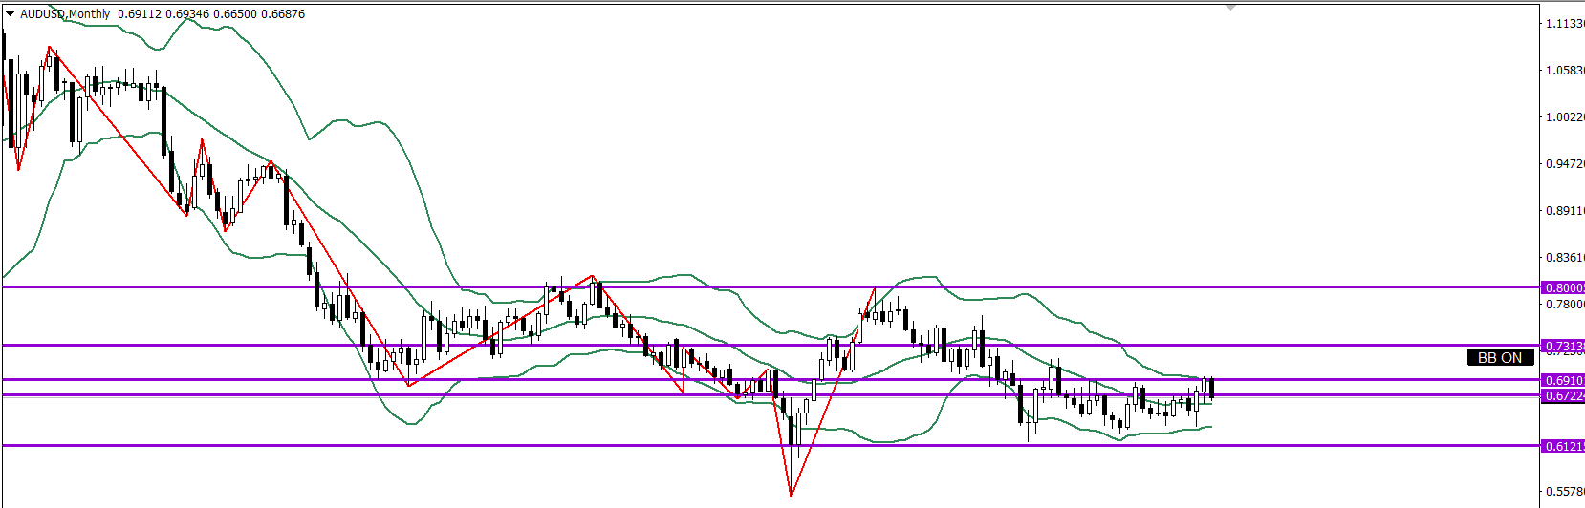Click the 0.7800 tick on price axis
Image resolution: width=1585 pixels, height=508 pixels.
pyautogui.click(x=1564, y=305)
